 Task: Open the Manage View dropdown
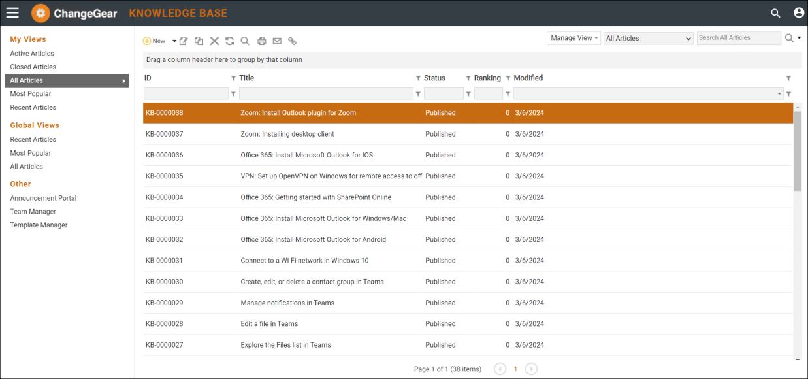click(574, 38)
